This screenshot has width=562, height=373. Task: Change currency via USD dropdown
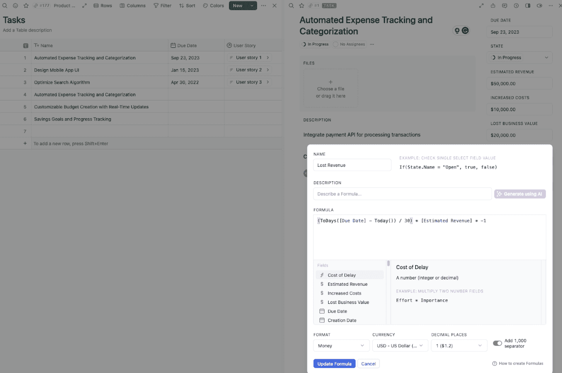[x=400, y=346]
